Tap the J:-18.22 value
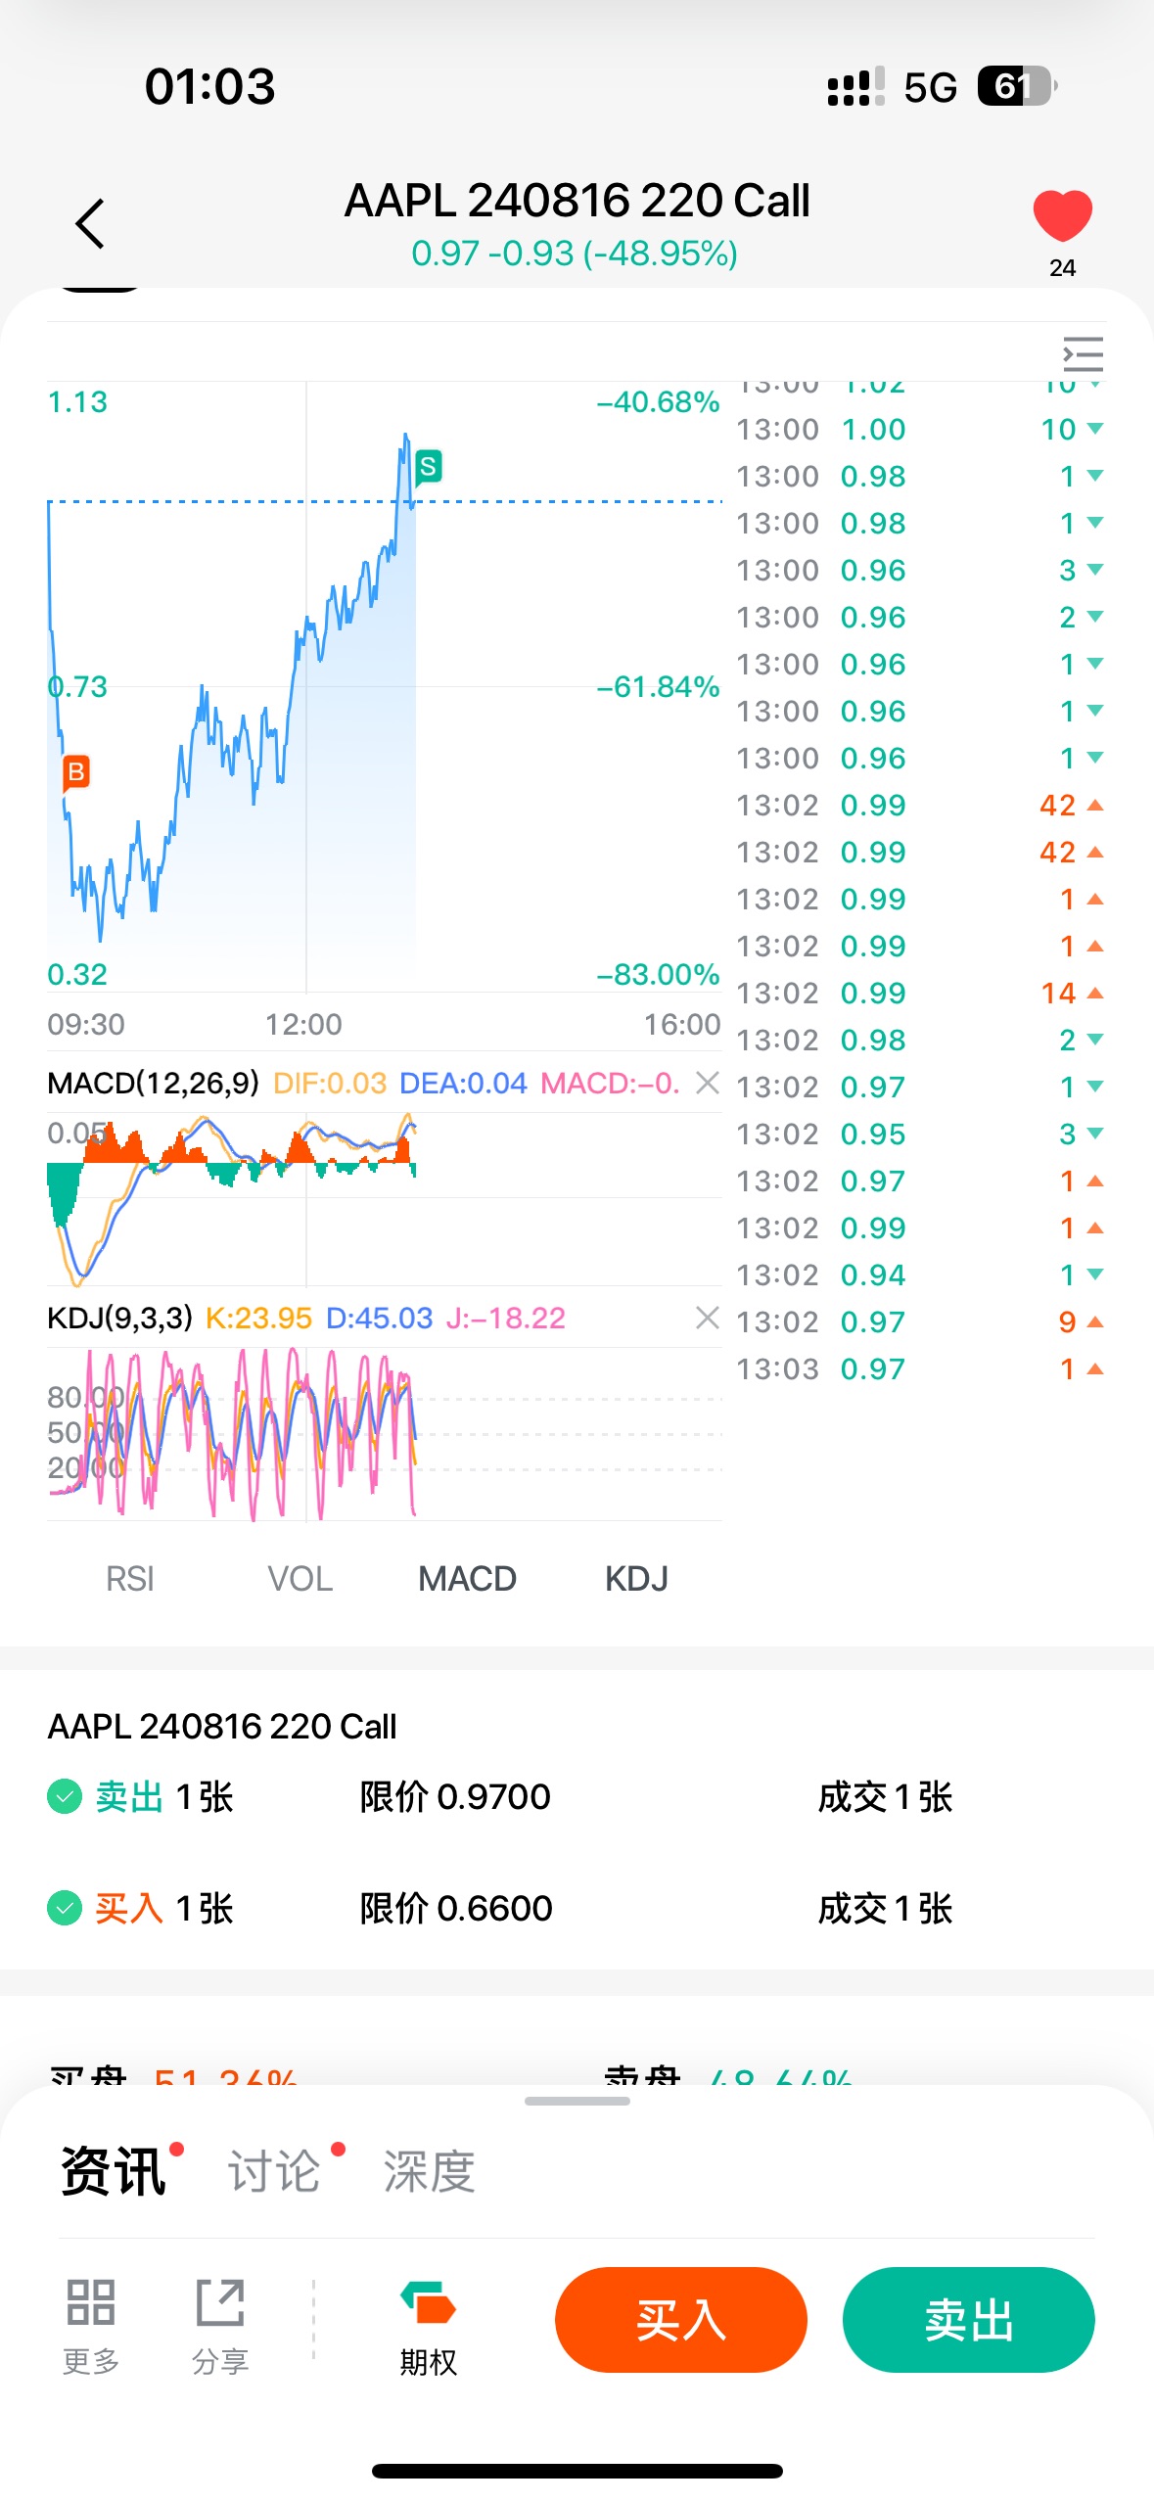1154x2502 pixels. (506, 1318)
